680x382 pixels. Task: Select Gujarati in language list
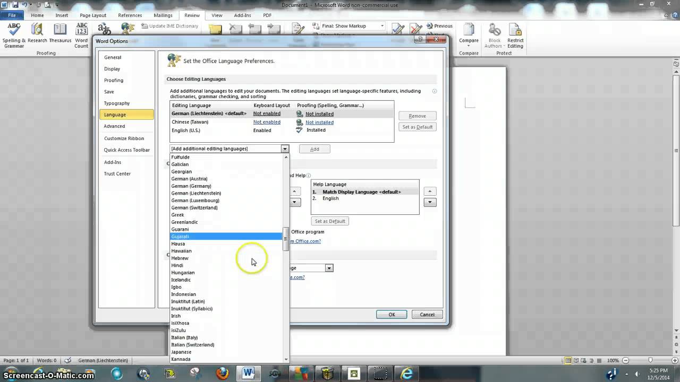[226, 236]
